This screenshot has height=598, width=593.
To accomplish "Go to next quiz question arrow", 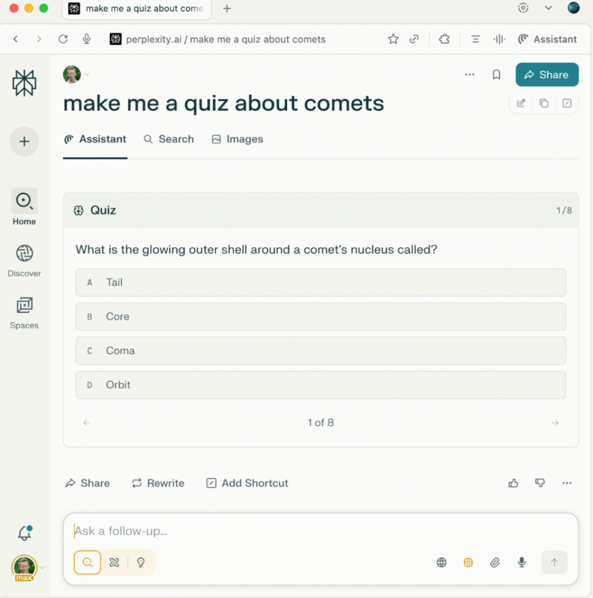I will pos(555,423).
